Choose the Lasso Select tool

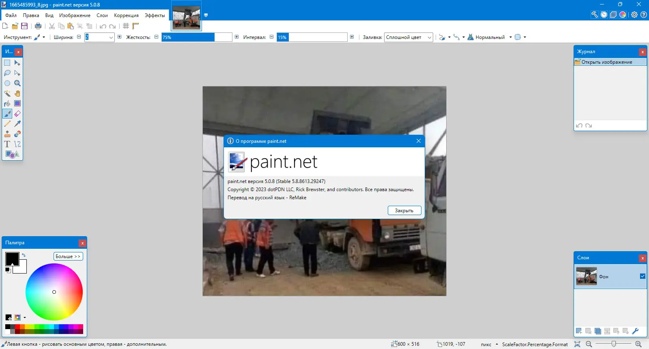(7, 73)
